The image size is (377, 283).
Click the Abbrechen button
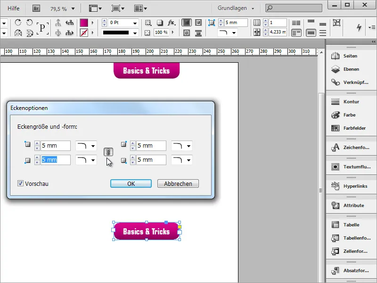click(x=178, y=184)
